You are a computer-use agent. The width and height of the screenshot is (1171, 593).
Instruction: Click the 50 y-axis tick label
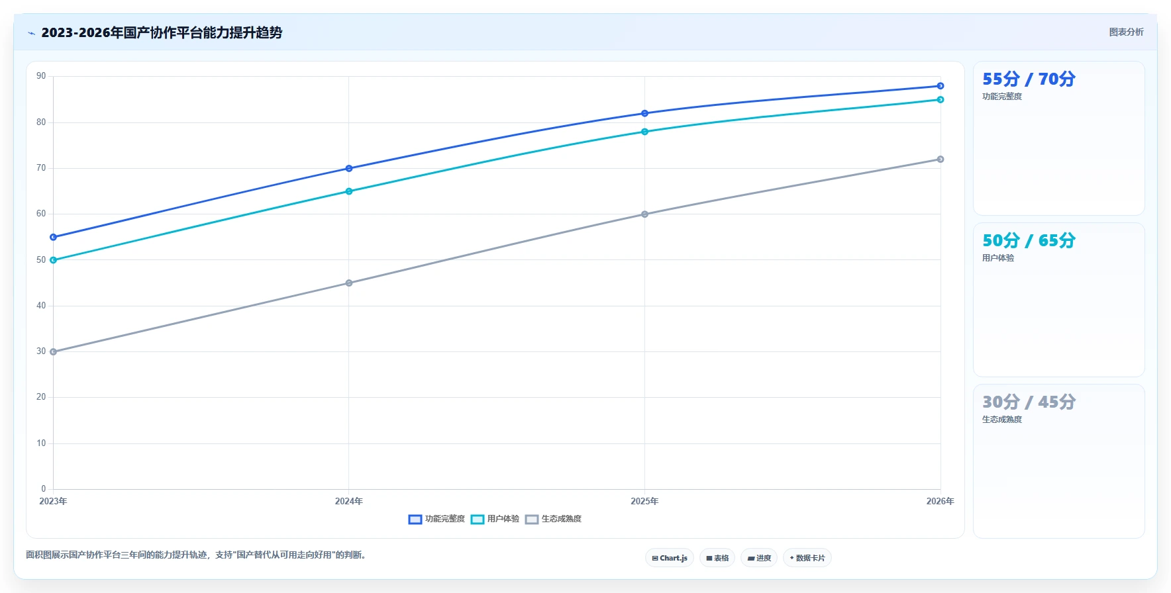pyautogui.click(x=41, y=260)
